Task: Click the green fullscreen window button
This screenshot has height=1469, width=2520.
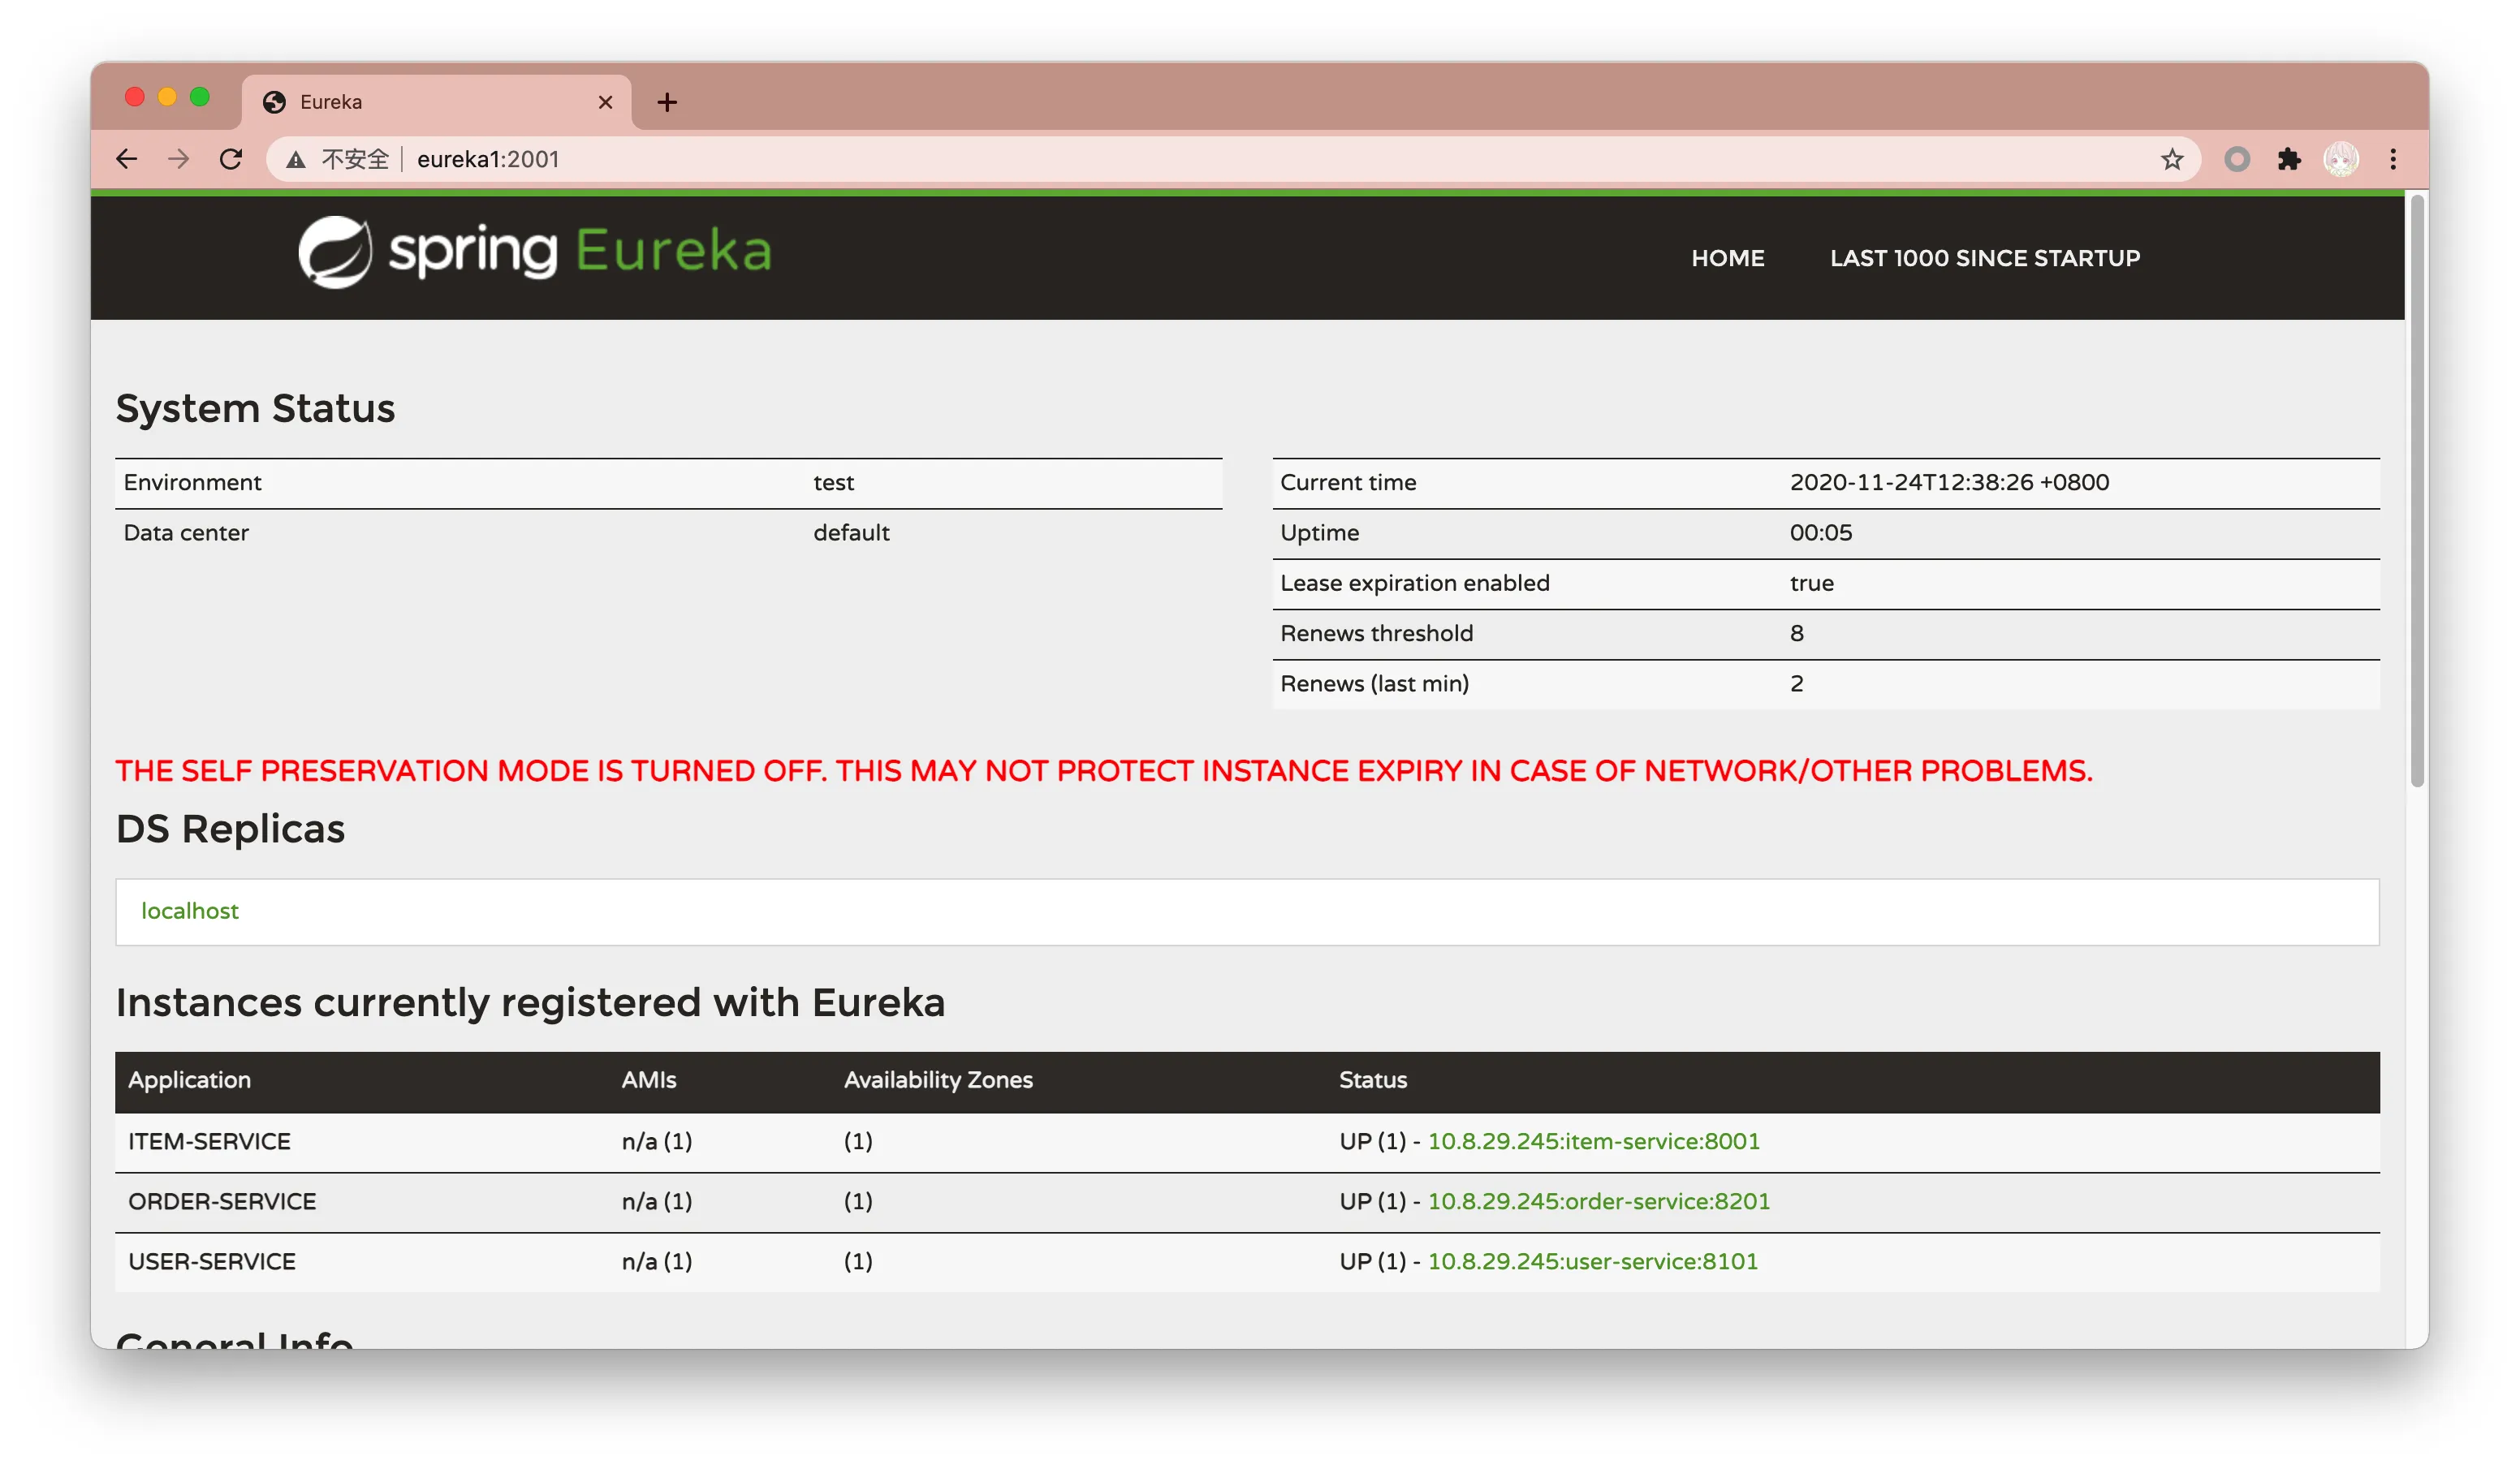Action: (x=200, y=97)
